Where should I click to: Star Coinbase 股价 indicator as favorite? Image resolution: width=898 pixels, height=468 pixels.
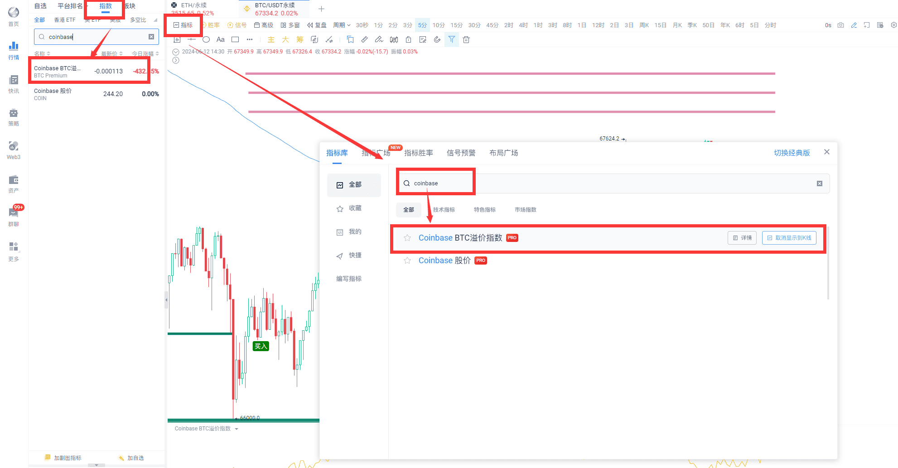coord(407,261)
